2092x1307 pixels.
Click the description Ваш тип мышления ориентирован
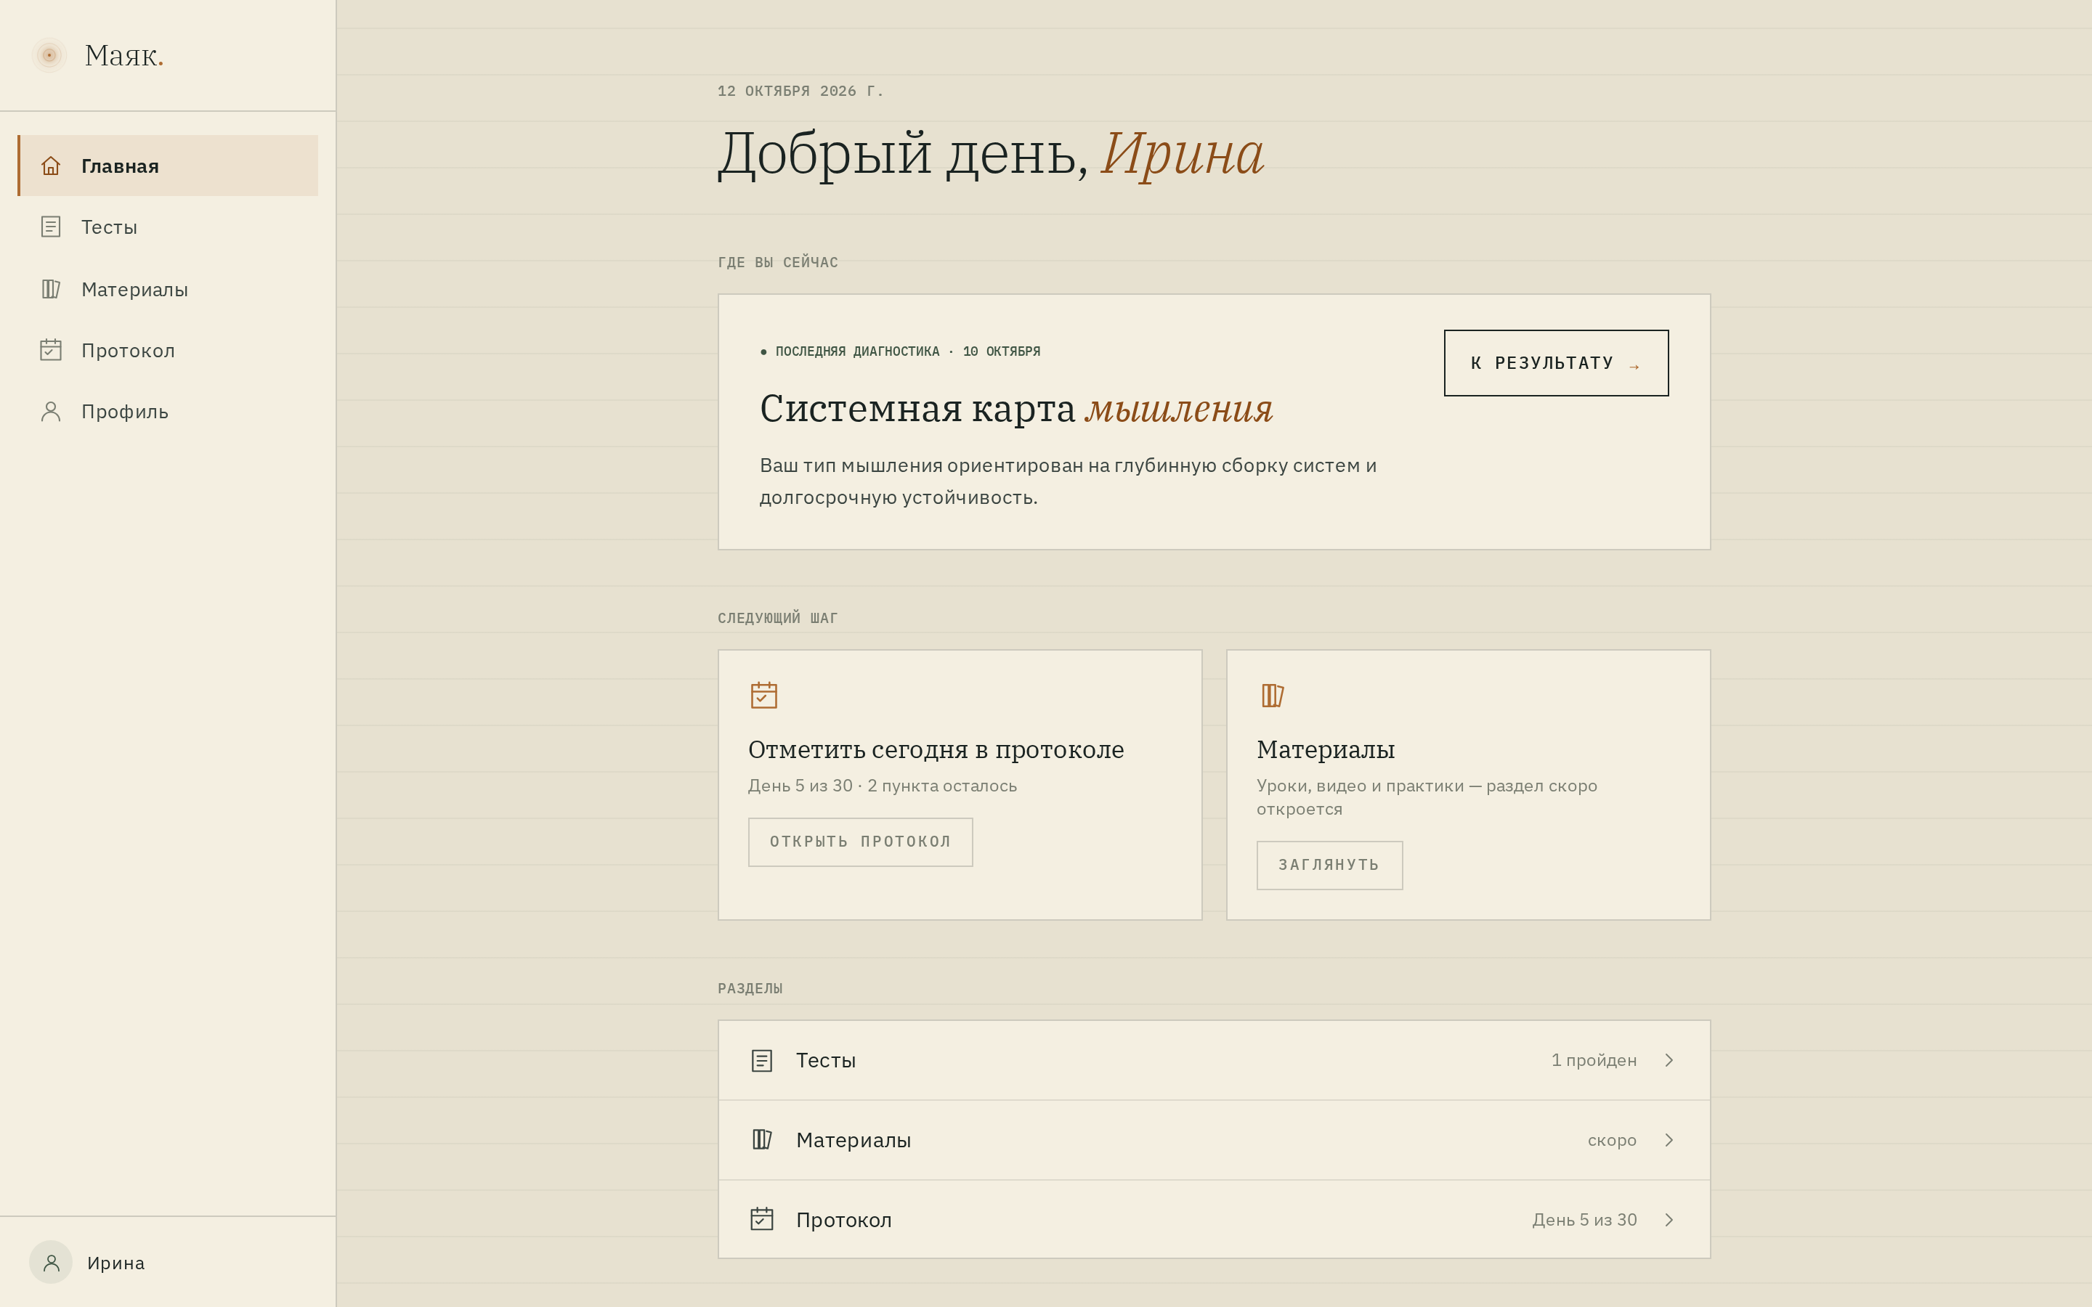[x=1069, y=481]
